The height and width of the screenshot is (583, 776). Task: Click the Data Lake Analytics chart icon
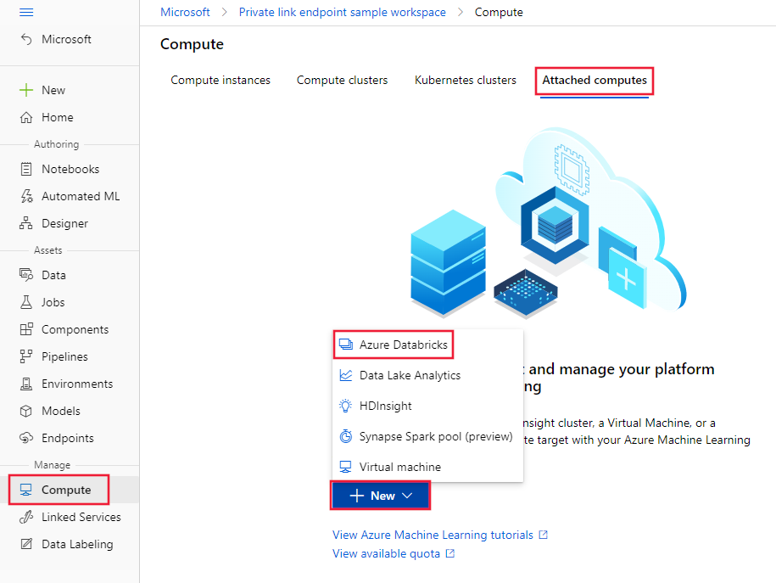tap(346, 375)
